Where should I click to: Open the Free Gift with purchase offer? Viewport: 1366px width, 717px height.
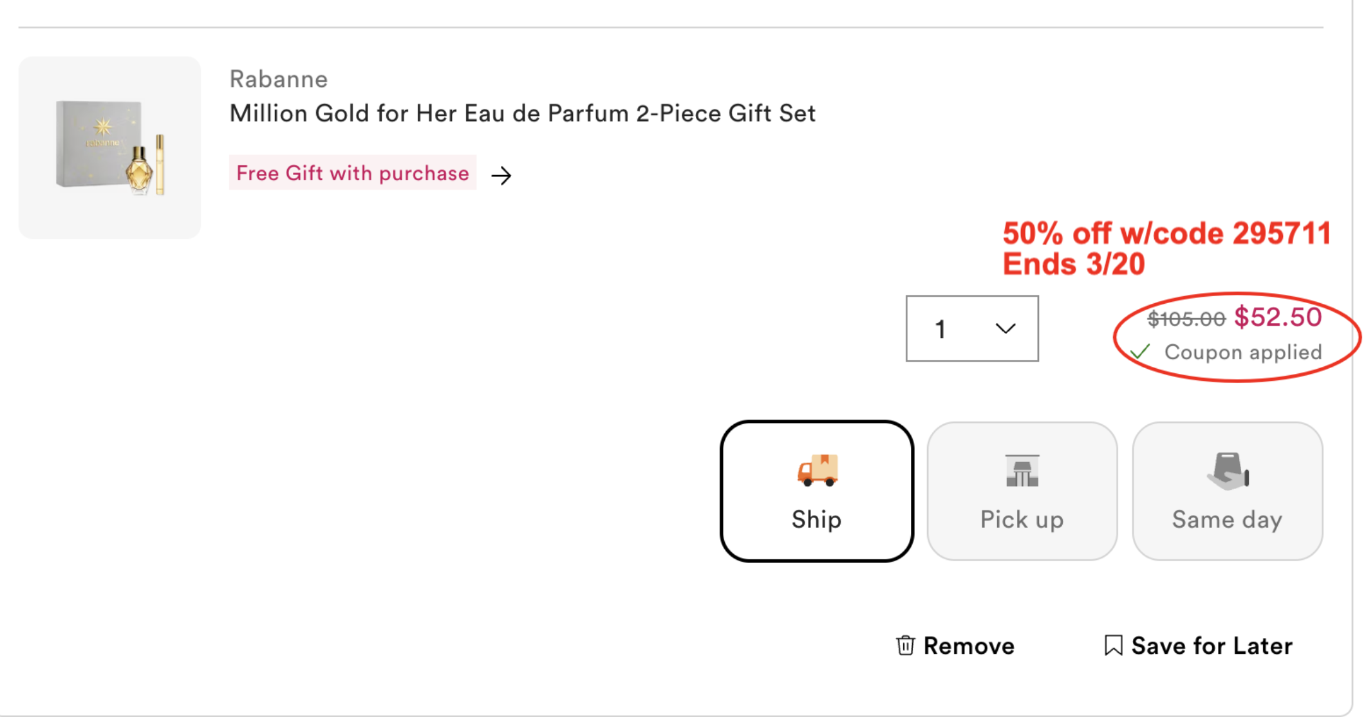(353, 173)
